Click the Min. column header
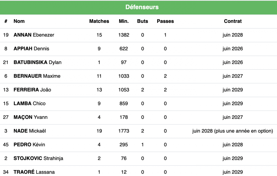 pyautogui.click(x=124, y=21)
